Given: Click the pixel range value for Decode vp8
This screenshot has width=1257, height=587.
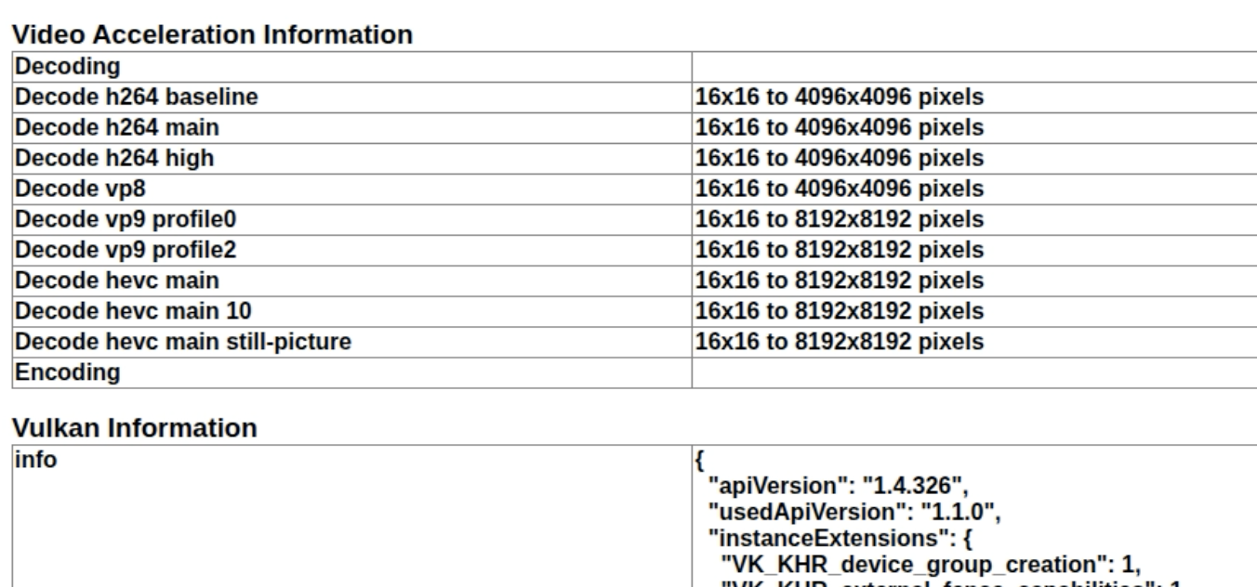Looking at the screenshot, I should [x=840, y=189].
